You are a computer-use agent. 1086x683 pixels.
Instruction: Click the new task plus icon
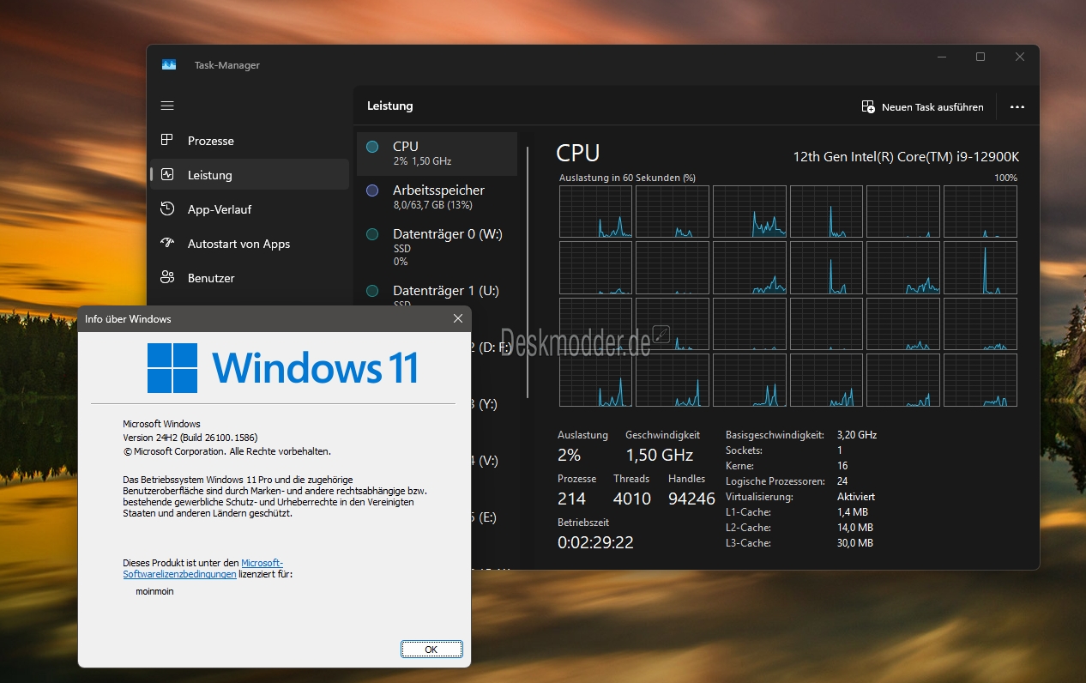(x=868, y=107)
